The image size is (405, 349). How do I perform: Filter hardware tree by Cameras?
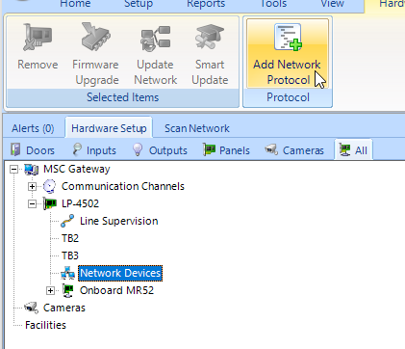pos(294,150)
